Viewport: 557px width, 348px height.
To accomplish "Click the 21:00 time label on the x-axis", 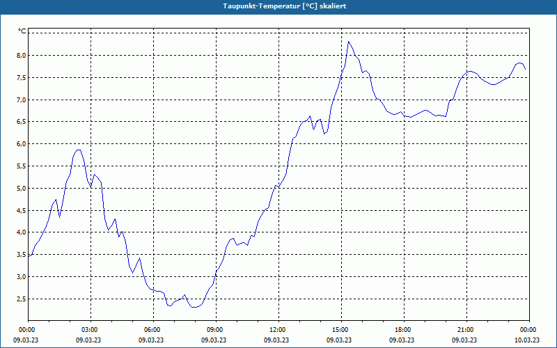I will [465, 330].
